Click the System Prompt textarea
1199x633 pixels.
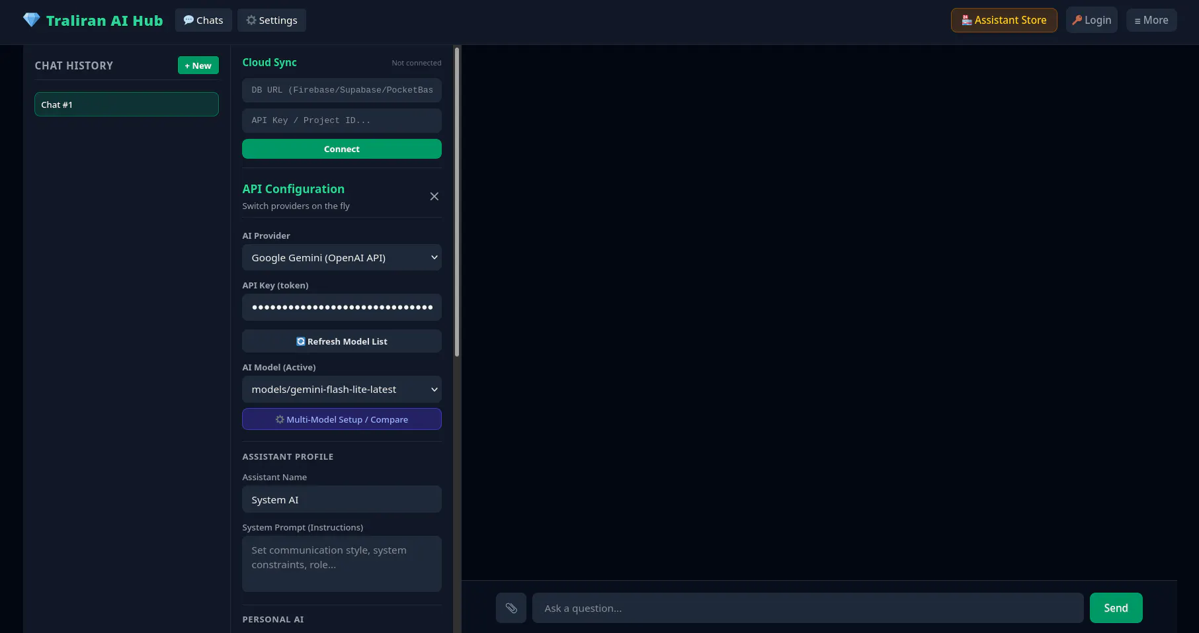[342, 564]
